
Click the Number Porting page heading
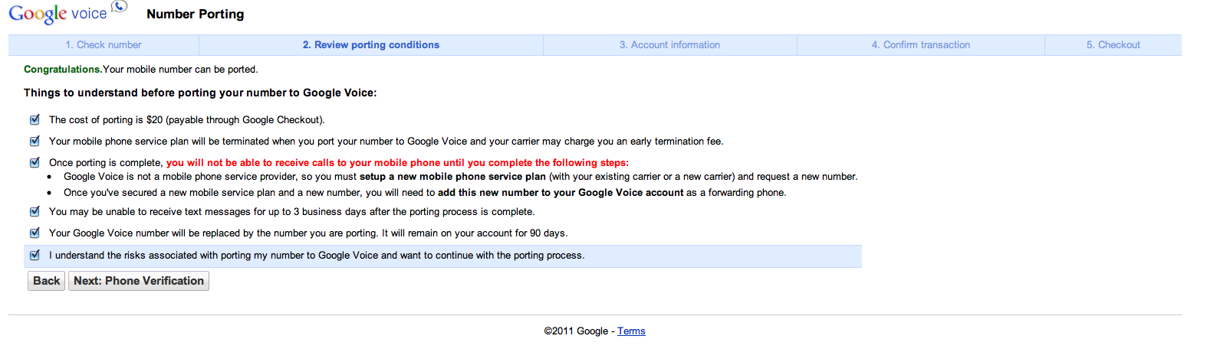196,14
